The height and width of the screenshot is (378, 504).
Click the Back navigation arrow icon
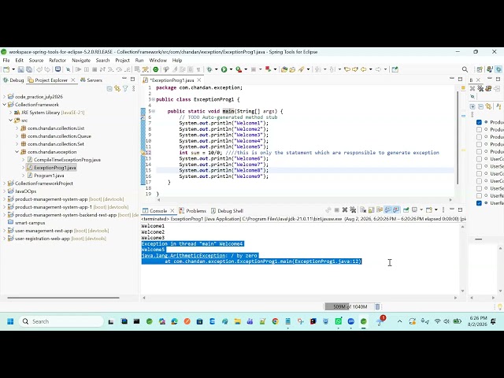pyautogui.click(x=364, y=69)
